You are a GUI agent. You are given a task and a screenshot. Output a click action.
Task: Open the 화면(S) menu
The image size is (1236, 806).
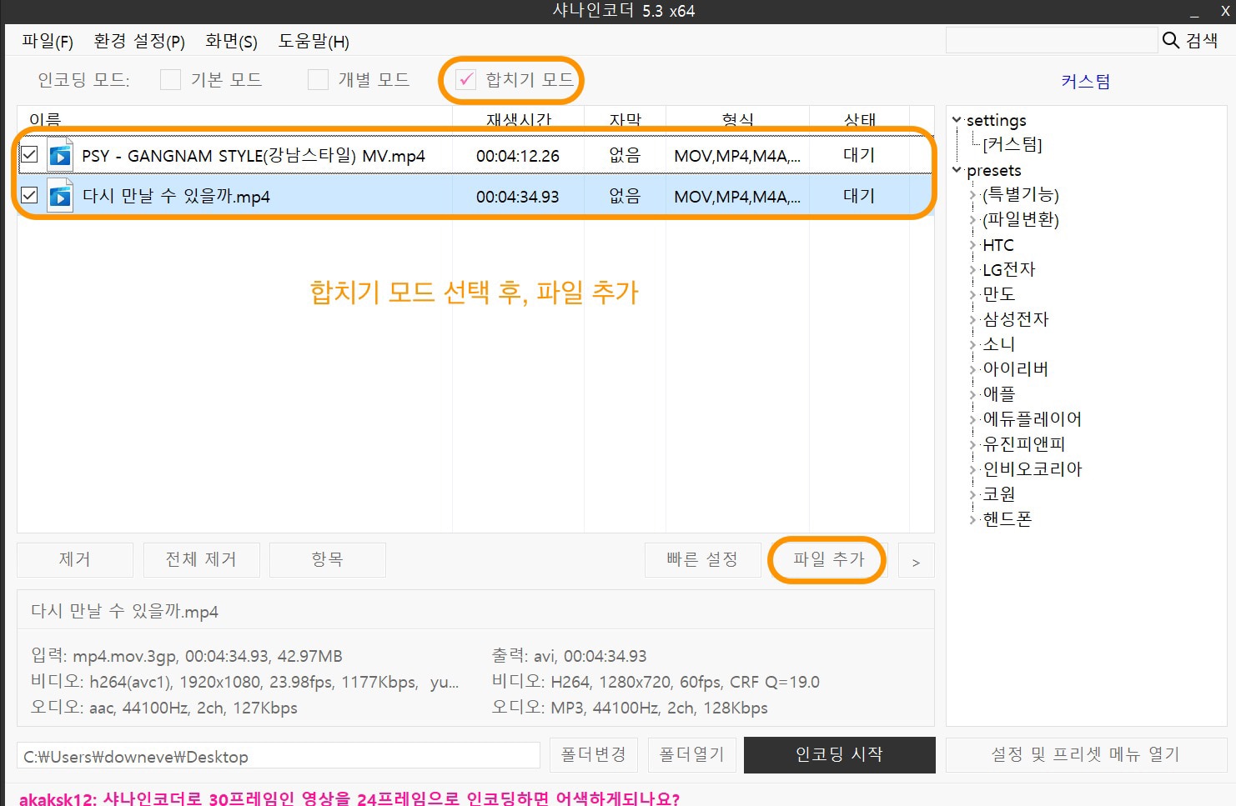tap(231, 41)
